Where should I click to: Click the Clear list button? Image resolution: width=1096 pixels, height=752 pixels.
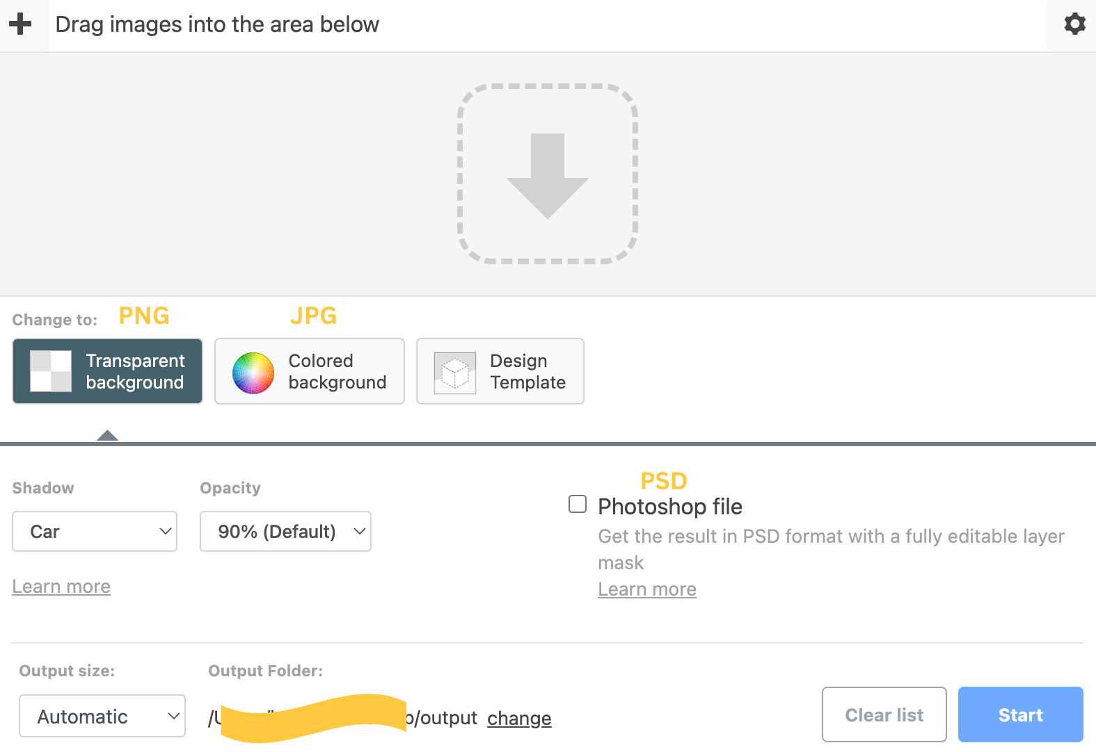(x=884, y=714)
